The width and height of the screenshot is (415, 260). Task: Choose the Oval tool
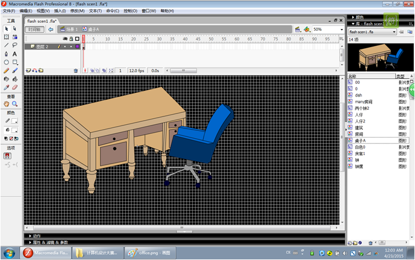tap(7, 62)
